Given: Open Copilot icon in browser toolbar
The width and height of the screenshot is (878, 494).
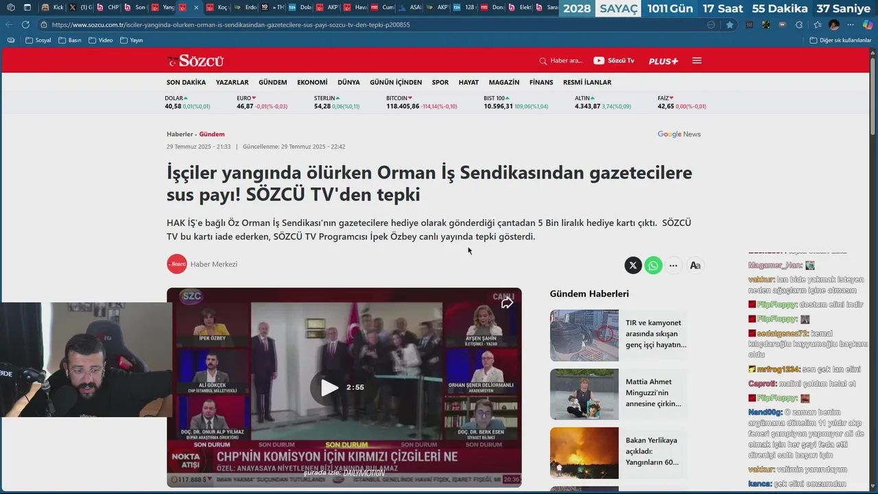Looking at the screenshot, I should (868, 25).
